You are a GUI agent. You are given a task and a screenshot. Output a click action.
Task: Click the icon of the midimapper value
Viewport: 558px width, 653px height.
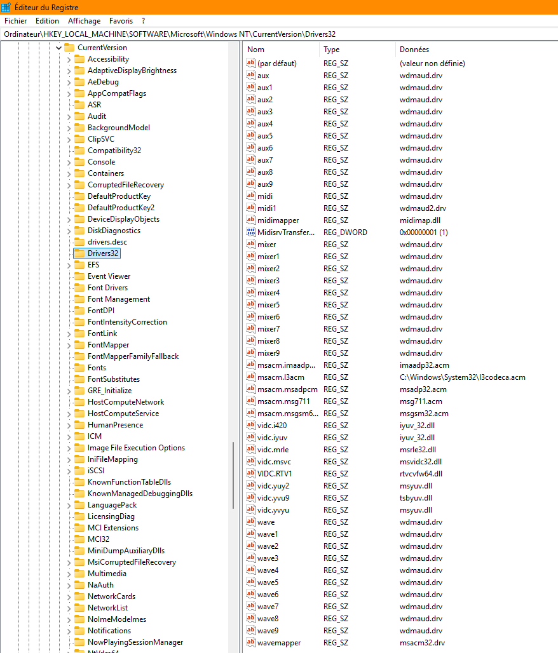250,220
